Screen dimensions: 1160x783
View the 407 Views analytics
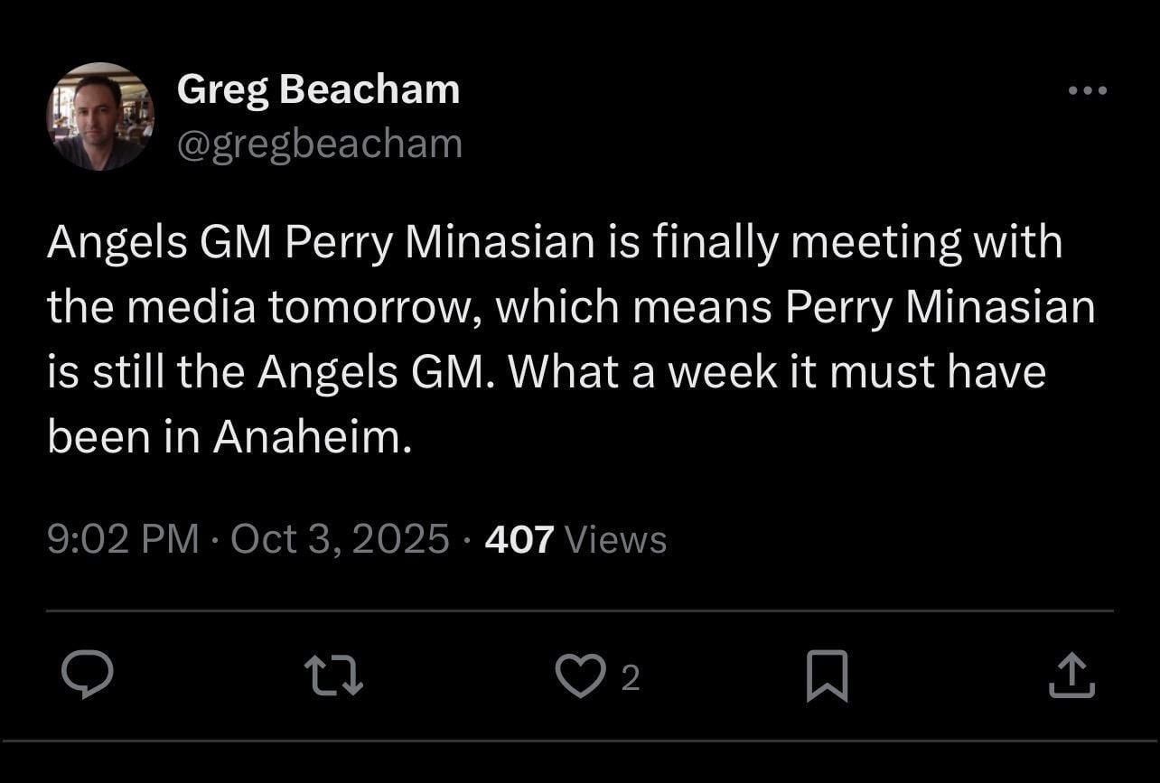(x=575, y=538)
